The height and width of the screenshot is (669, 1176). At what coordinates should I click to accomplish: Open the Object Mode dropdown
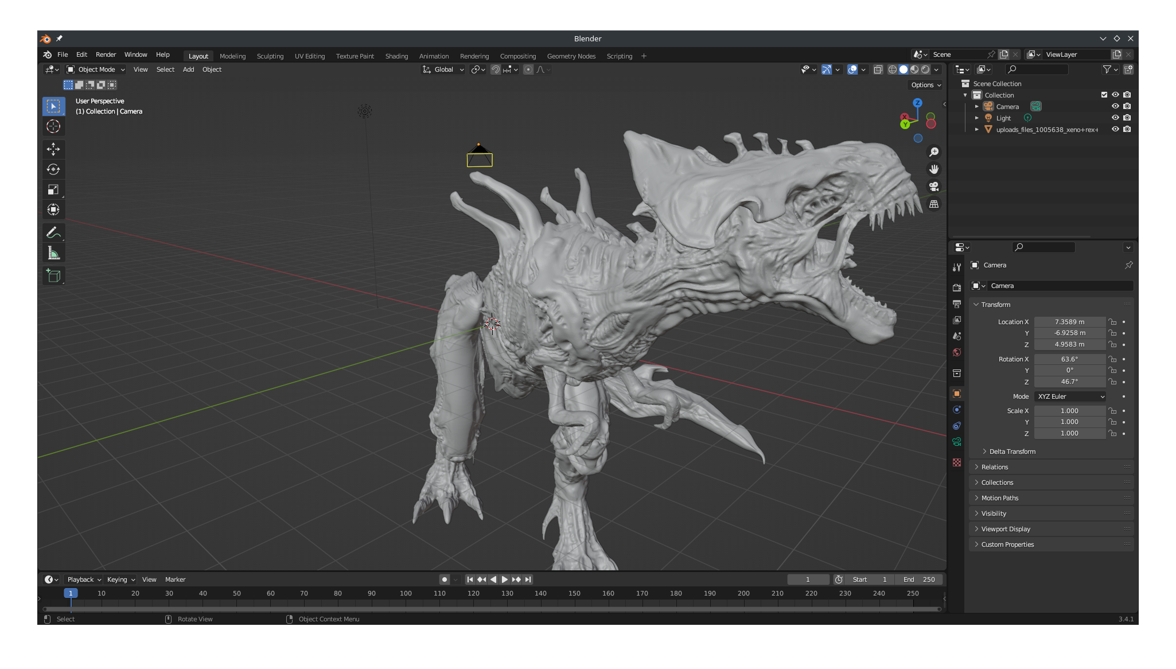(x=95, y=69)
